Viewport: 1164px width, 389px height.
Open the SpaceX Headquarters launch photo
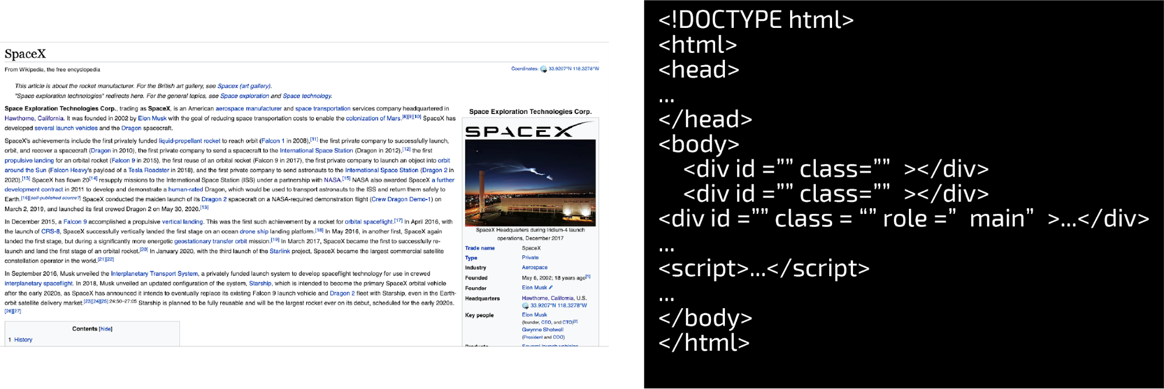(530, 183)
